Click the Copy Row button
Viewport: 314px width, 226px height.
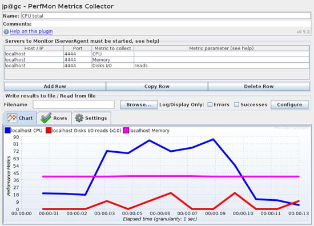point(157,86)
